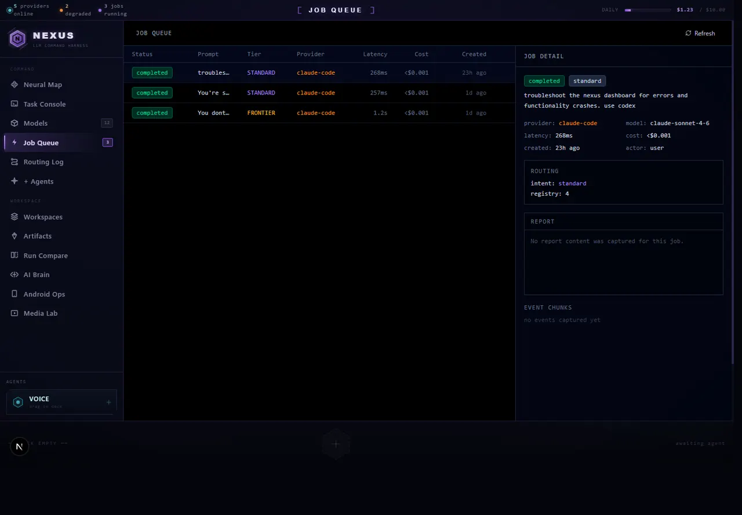Click the Run Compare columns icon

click(14, 255)
